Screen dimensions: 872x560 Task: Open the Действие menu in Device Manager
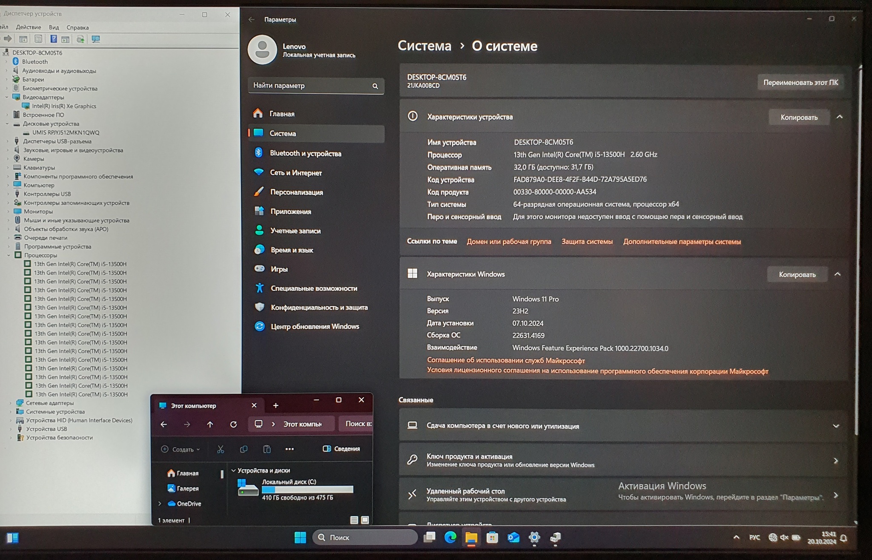click(29, 27)
